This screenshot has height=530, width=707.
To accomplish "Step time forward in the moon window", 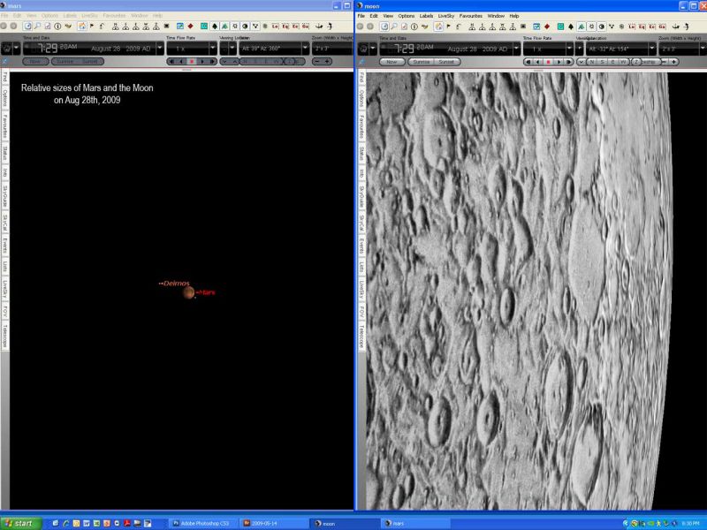I will click(568, 62).
